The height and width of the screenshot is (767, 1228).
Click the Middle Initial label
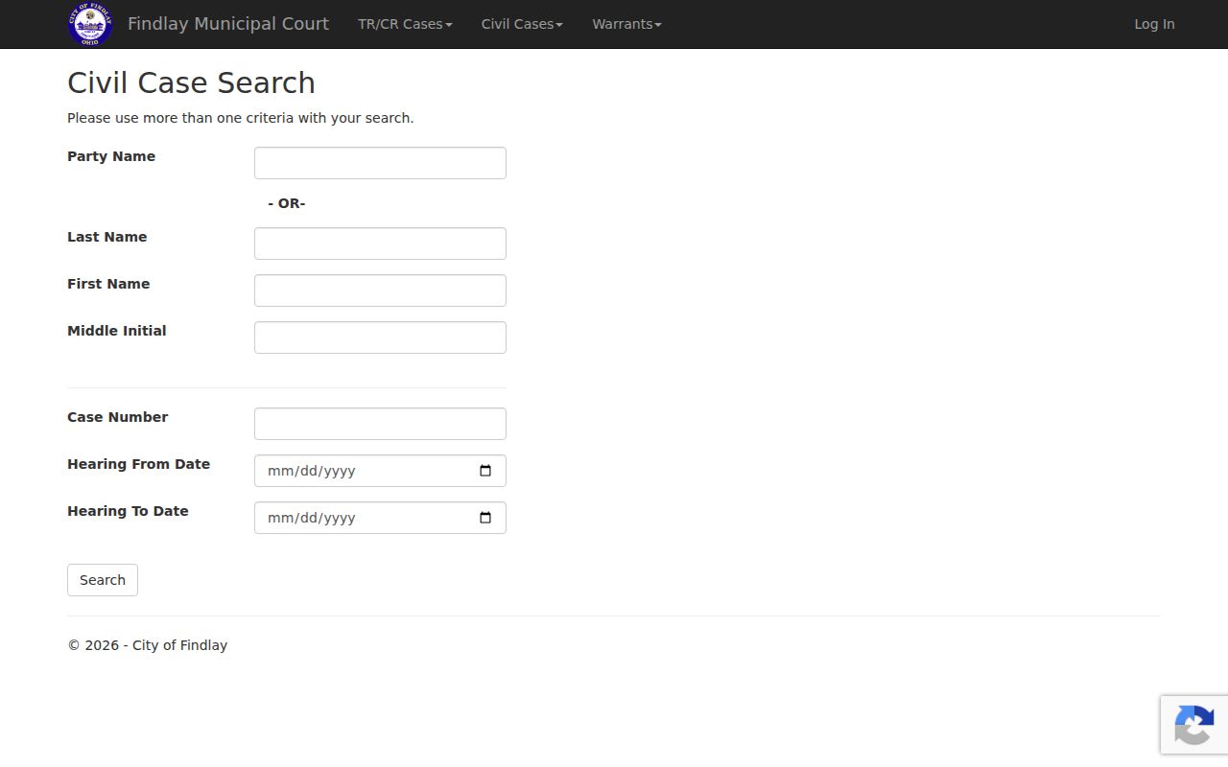click(x=117, y=331)
